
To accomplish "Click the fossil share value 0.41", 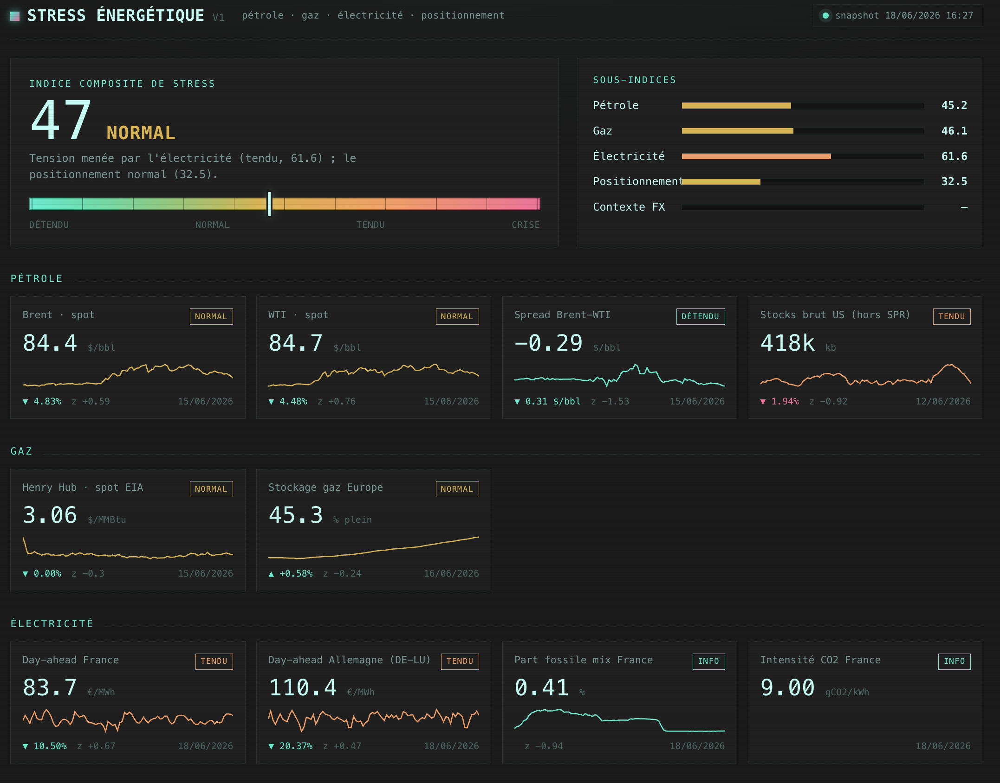I will click(x=541, y=688).
